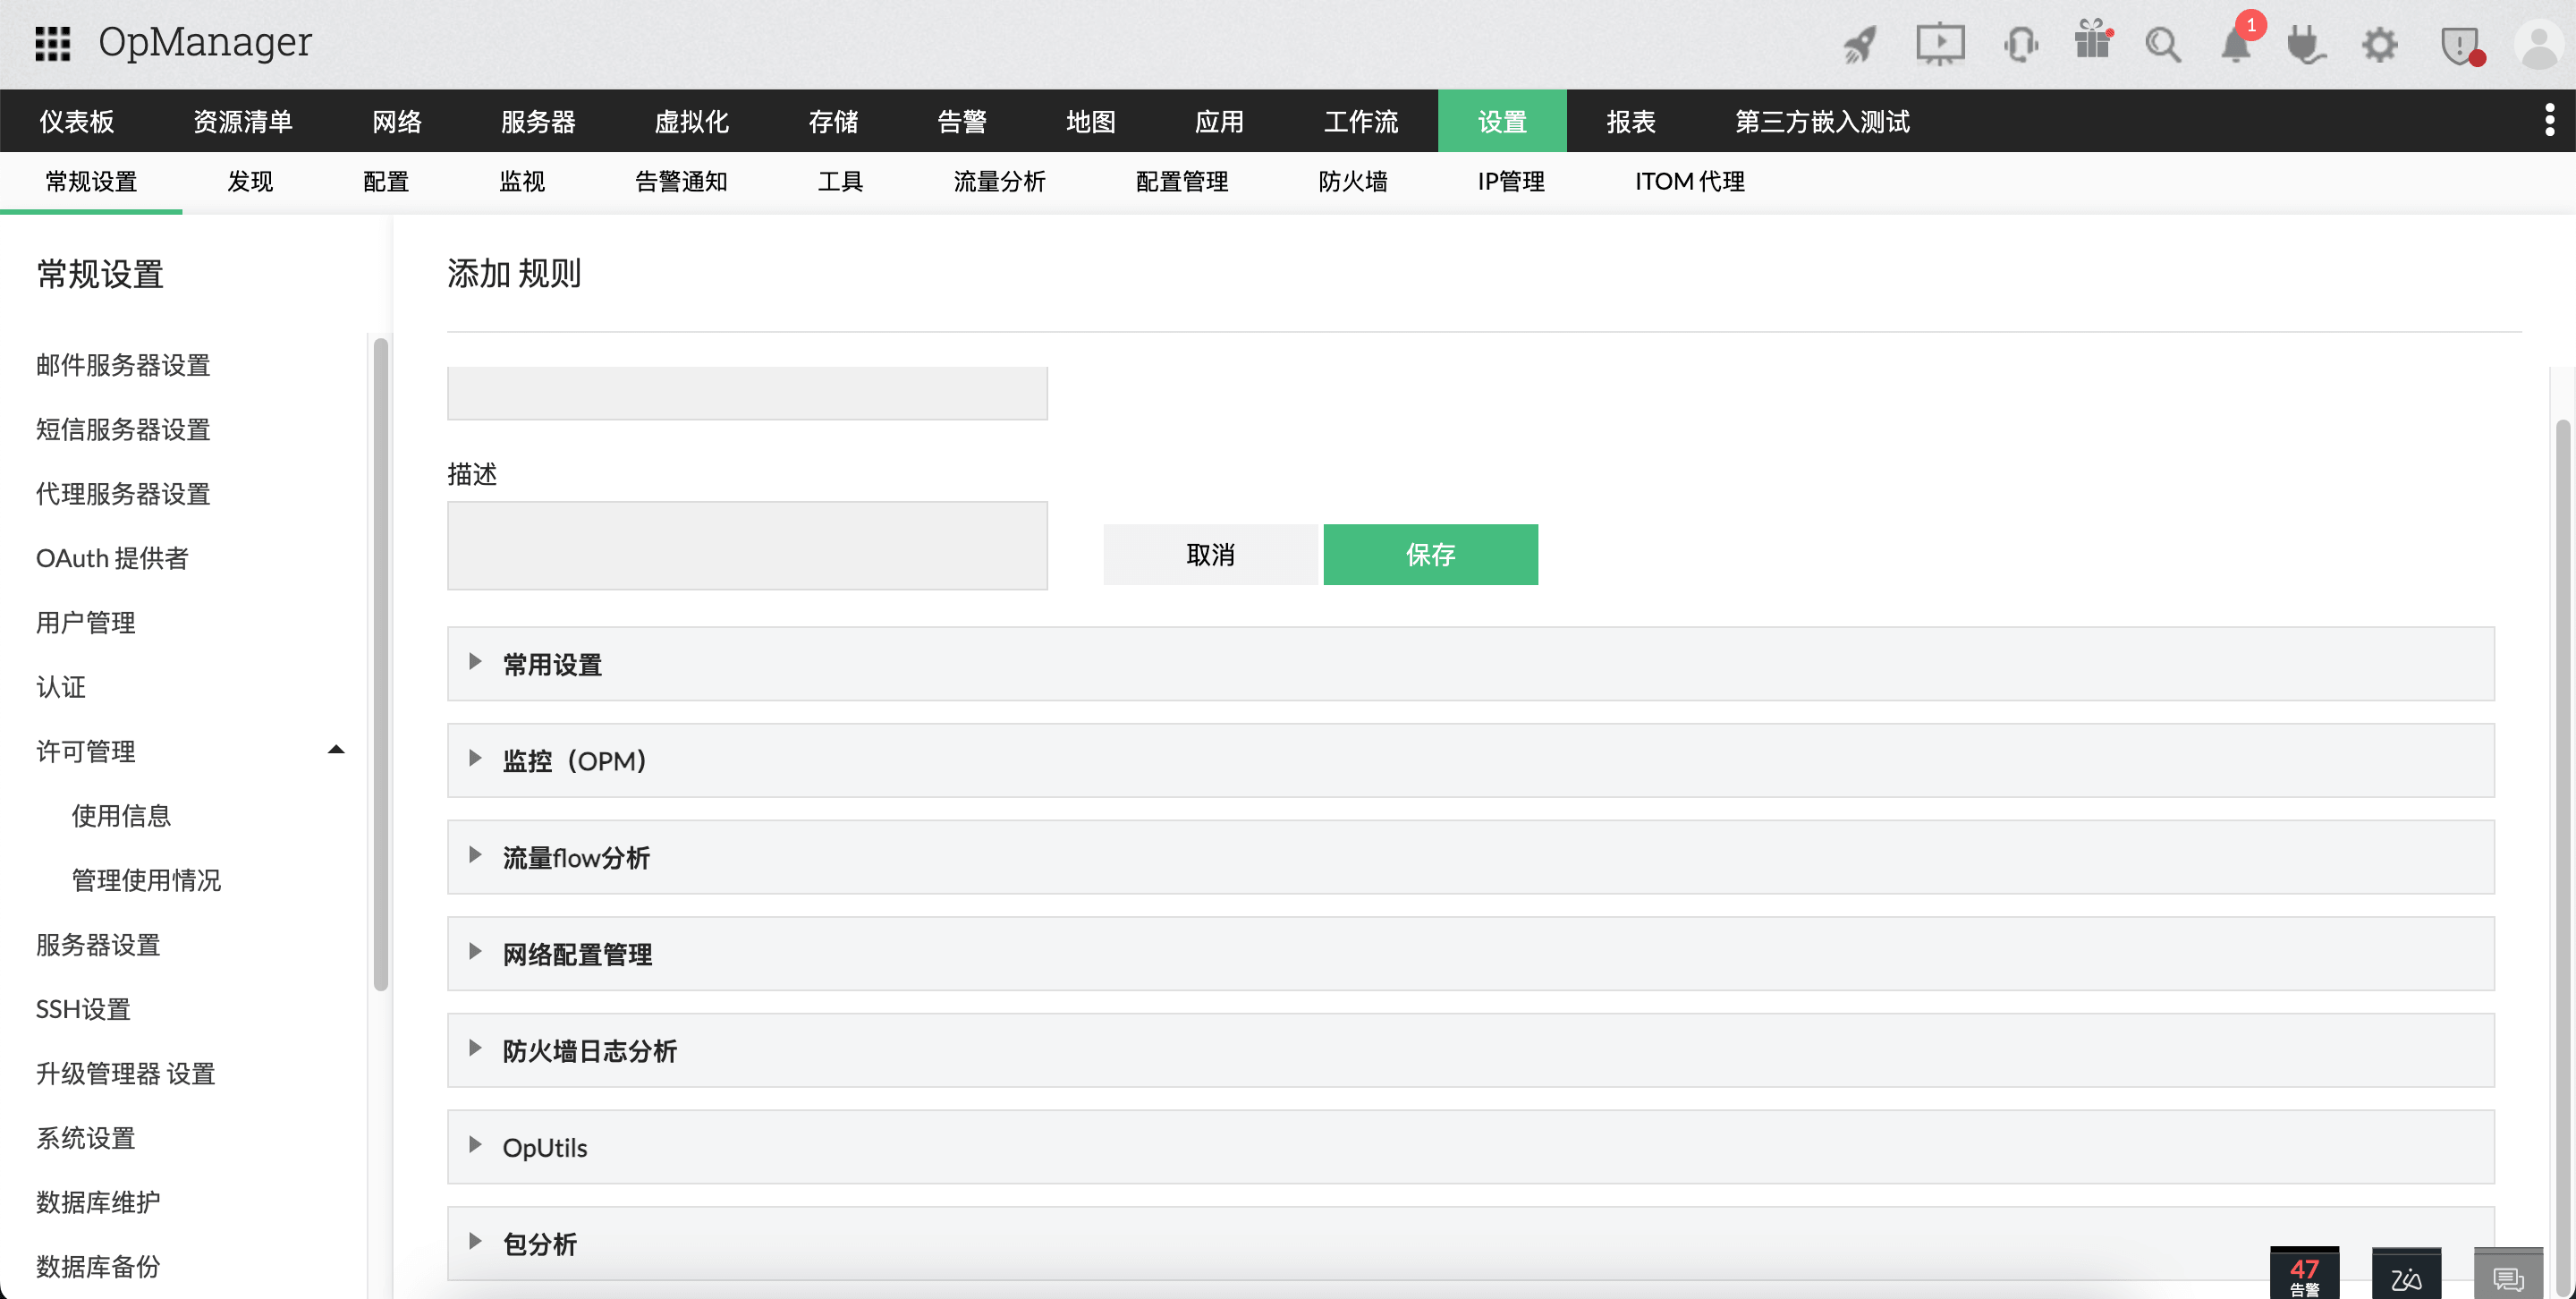The image size is (2576, 1299).
Task: Collapse the 许可管理 sidebar group
Action: (x=336, y=748)
